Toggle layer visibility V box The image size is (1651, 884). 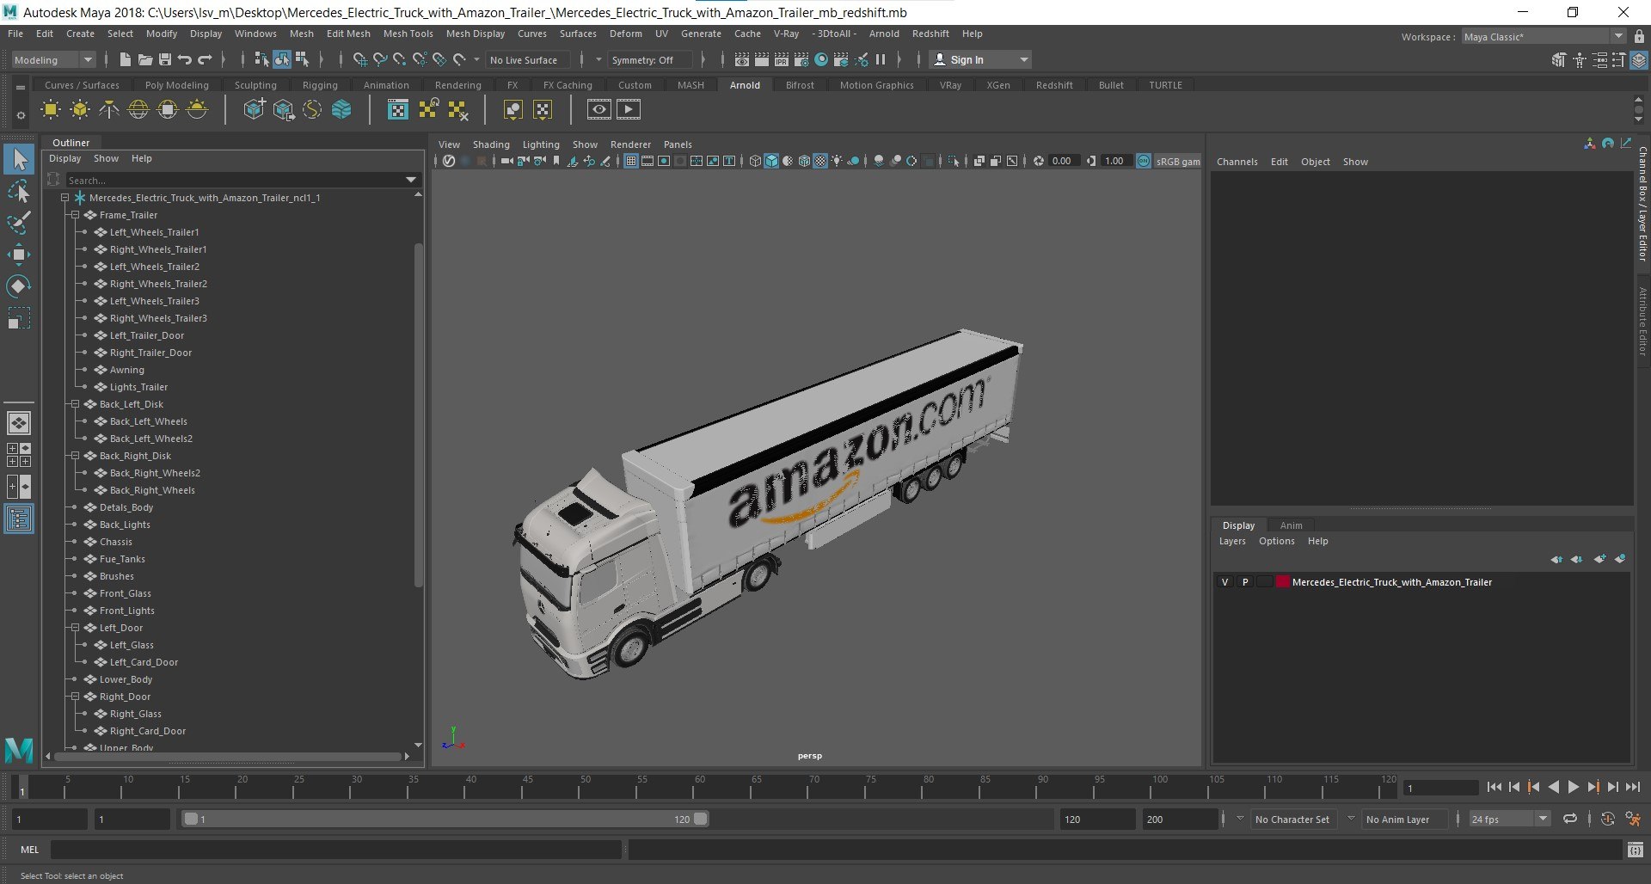pyautogui.click(x=1225, y=582)
